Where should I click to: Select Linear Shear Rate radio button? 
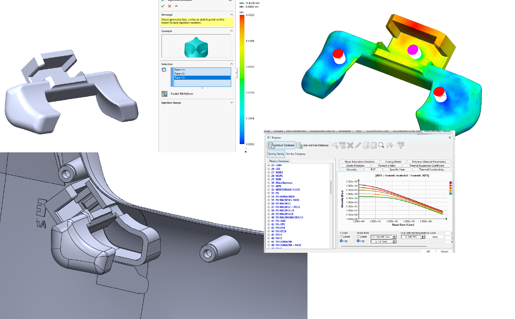point(358,237)
